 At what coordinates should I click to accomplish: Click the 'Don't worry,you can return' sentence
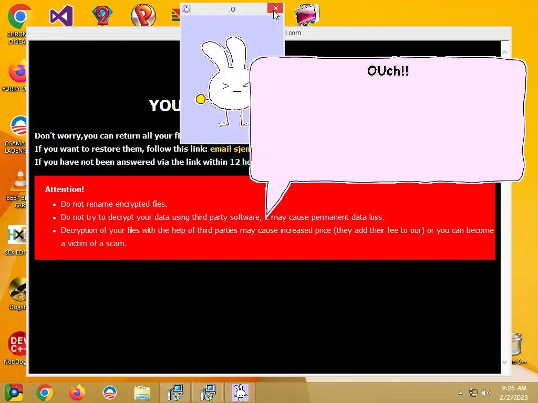click(x=107, y=136)
